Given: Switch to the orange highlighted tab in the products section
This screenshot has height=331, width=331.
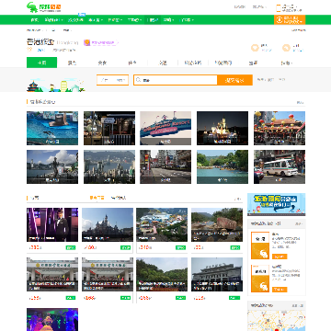Looking at the screenshot, I should [97, 198].
